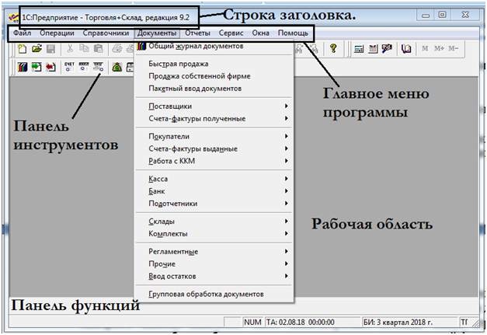Open the Справочники menu

tap(106, 33)
